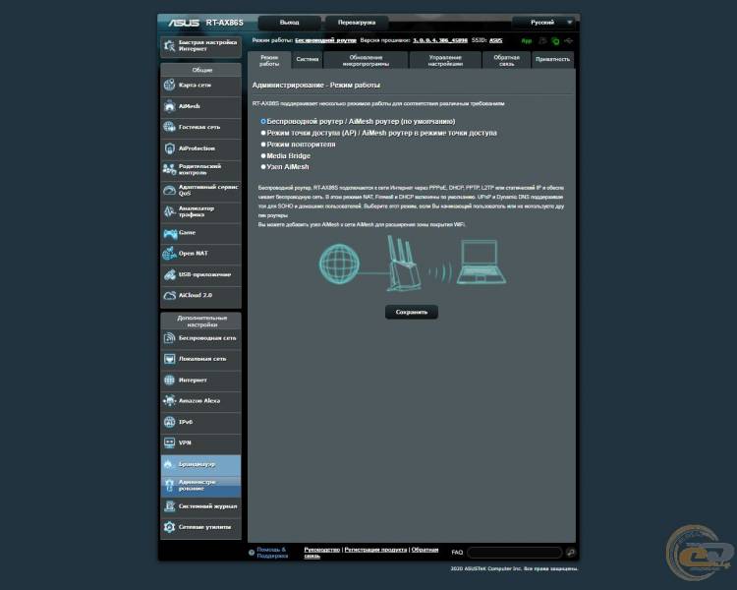737x590 pixels.
Task: Switch to Система tab
Action: (x=308, y=61)
